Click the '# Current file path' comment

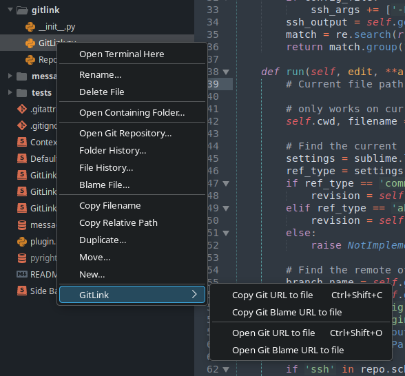point(344,84)
